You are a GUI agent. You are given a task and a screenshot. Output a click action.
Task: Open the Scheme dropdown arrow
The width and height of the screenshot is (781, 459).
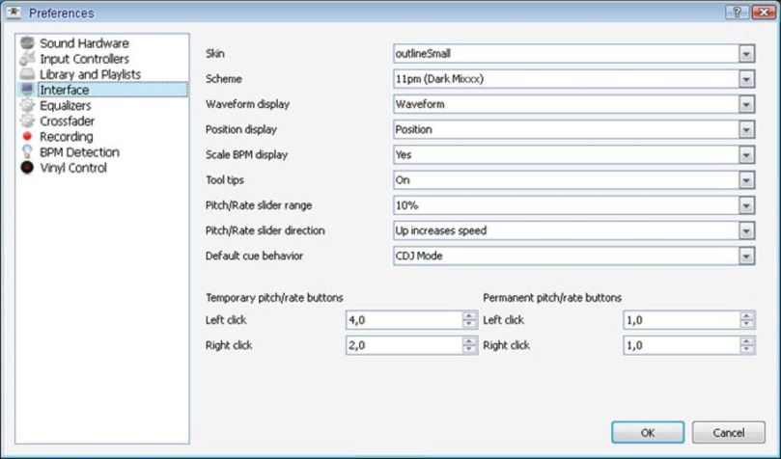(746, 79)
